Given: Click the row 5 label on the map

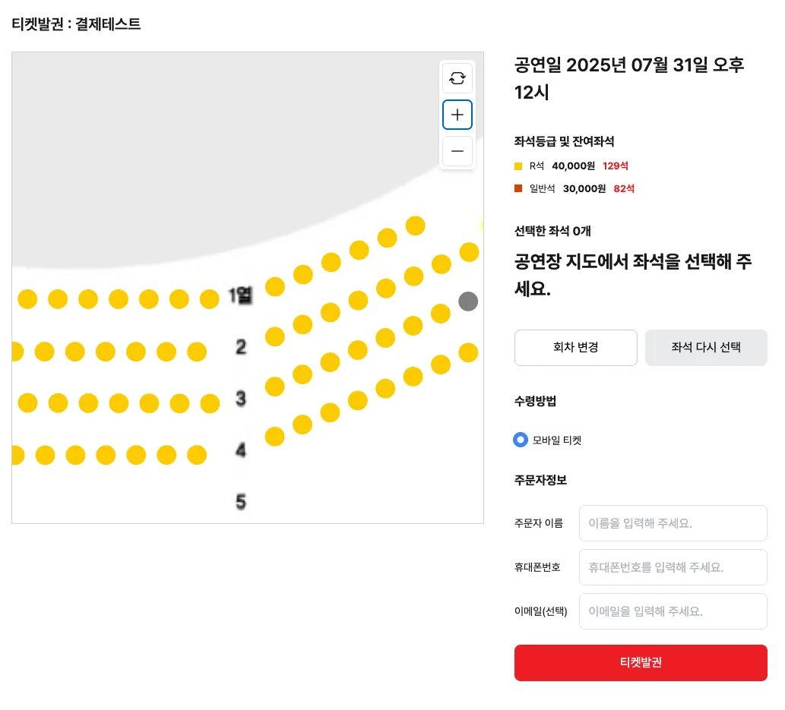Looking at the screenshot, I should pyautogui.click(x=241, y=502).
